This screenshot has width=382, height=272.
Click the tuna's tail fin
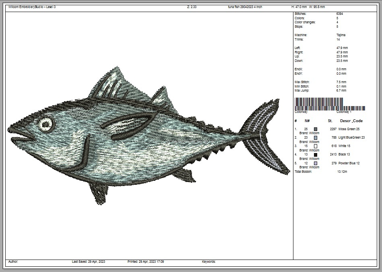pyautogui.click(x=266, y=136)
